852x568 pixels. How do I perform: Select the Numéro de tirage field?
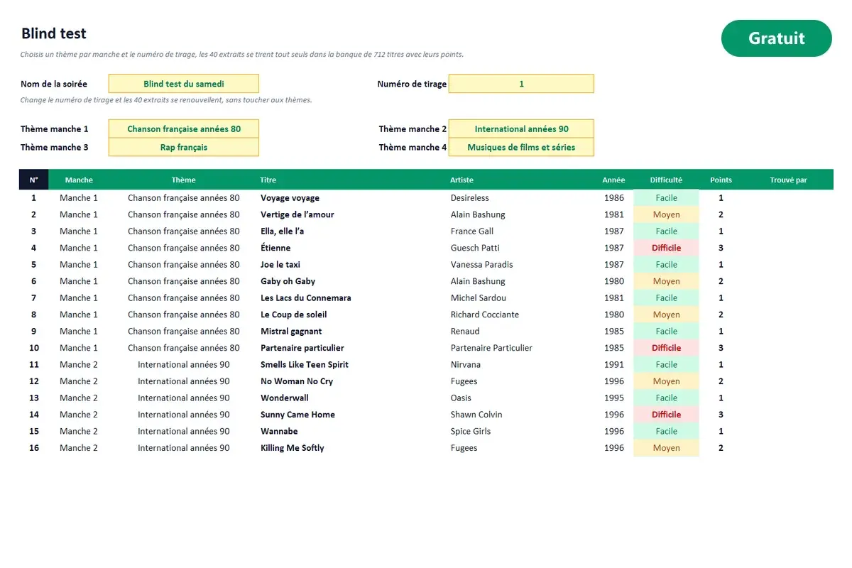click(x=521, y=84)
